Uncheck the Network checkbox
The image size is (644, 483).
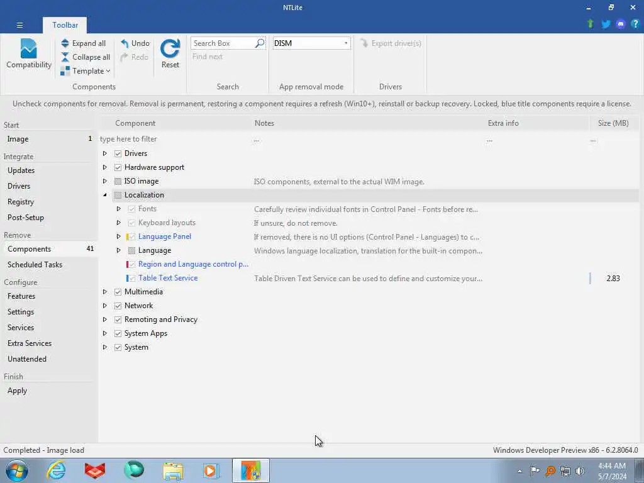(x=118, y=306)
